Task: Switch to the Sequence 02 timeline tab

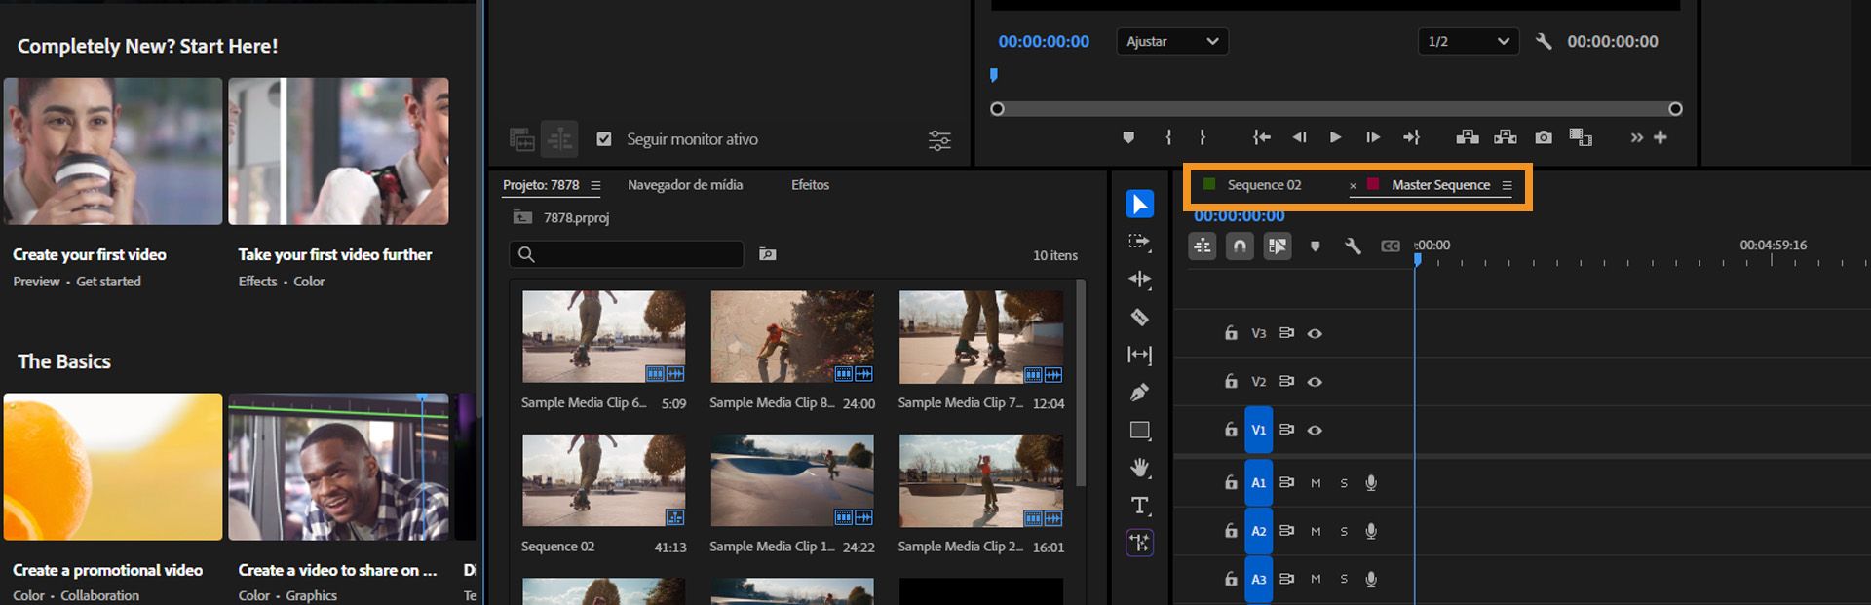Action: pos(1264,185)
